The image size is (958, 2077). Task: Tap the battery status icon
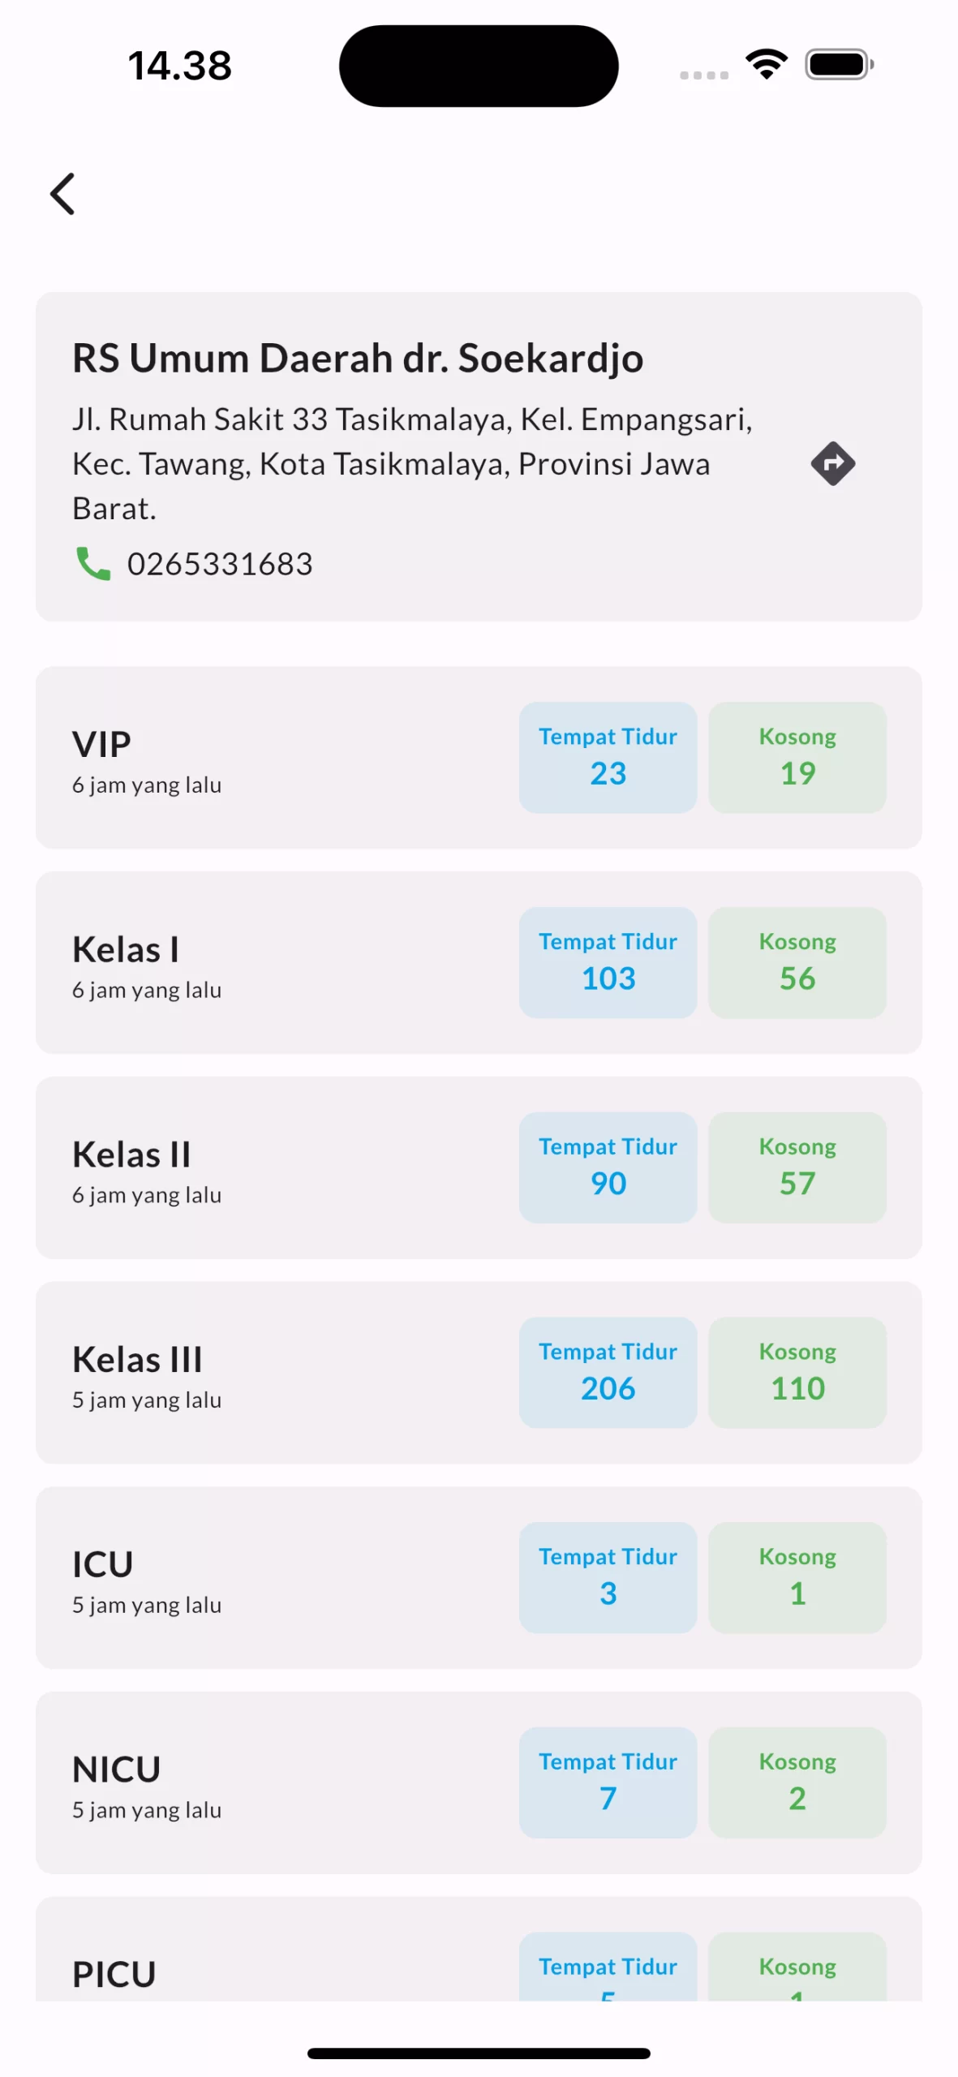click(839, 64)
